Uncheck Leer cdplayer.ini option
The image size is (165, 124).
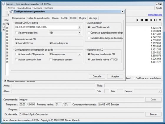click(51, 43)
